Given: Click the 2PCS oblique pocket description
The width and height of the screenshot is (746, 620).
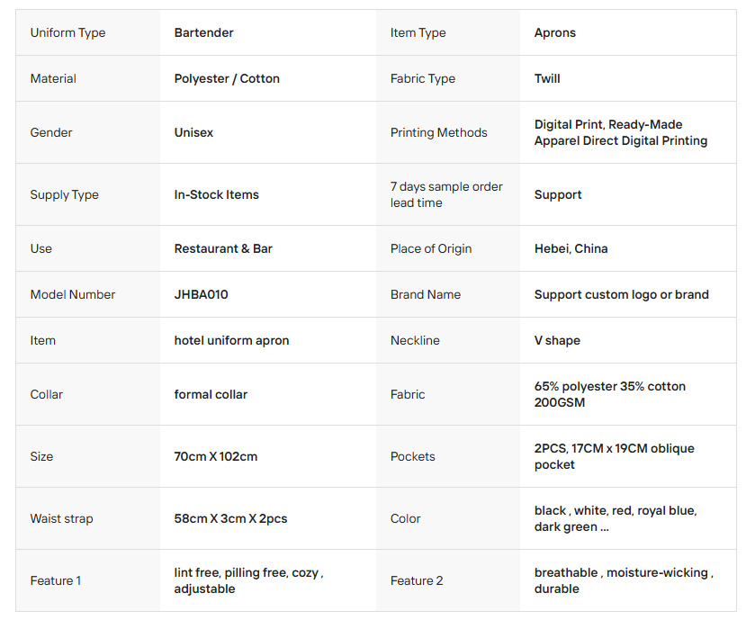Looking at the screenshot, I should [615, 457].
